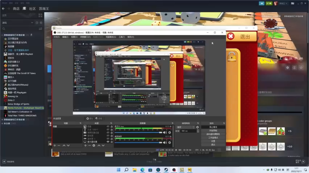309x173 pixels.
Task: Remove source with the minus icon
Action: coord(90,146)
